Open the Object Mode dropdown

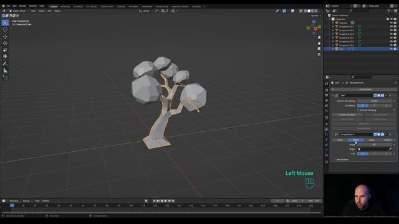pyautogui.click(x=19, y=11)
